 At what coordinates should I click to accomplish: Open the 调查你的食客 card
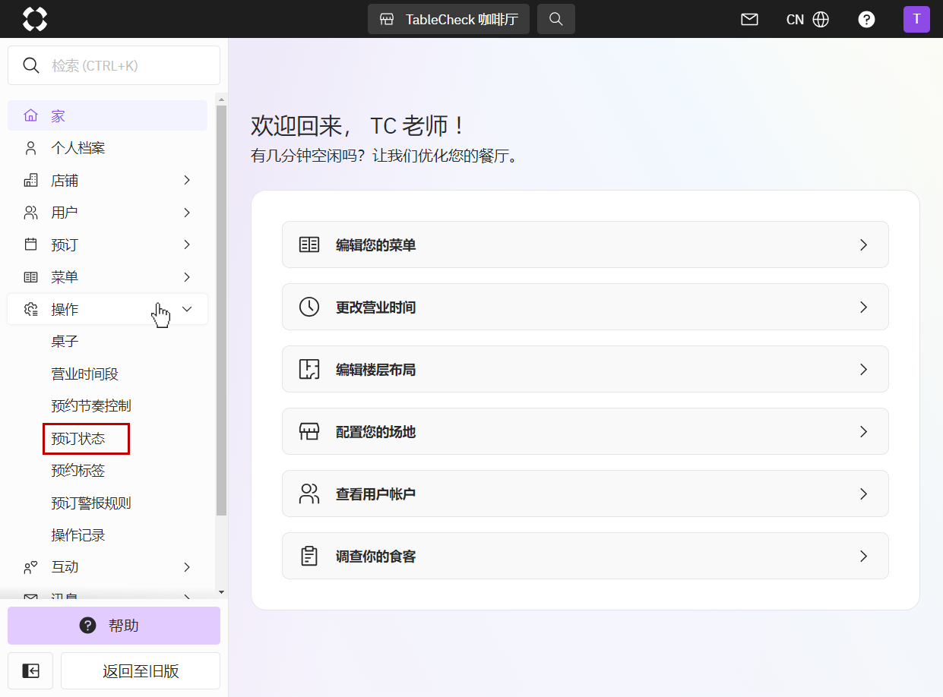click(x=585, y=556)
